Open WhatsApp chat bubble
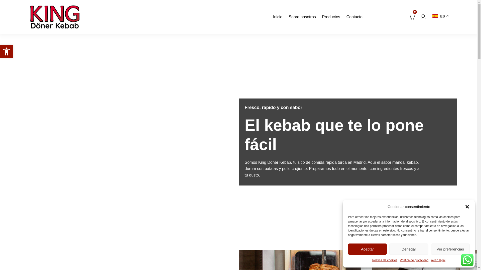This screenshot has height=270, width=481. [x=467, y=260]
